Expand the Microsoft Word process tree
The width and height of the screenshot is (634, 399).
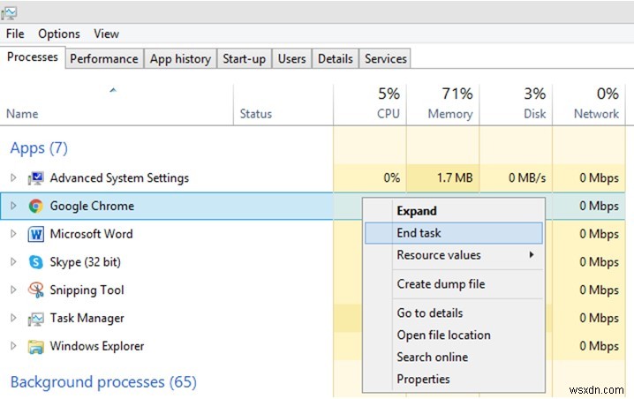click(x=13, y=234)
